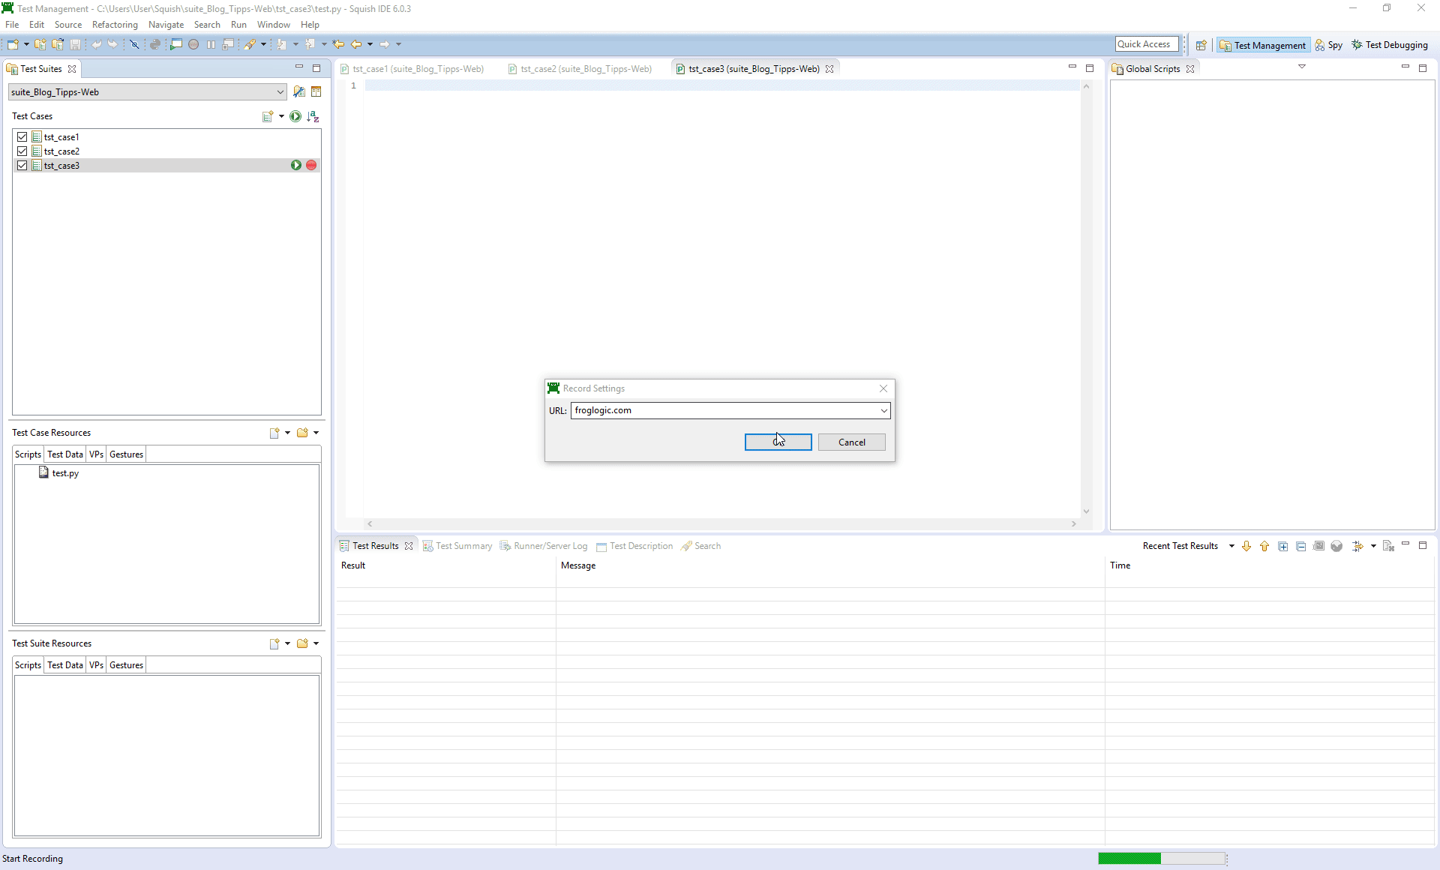Screen dimensions: 1440x870
Task: Uncheck the tst_case2 checkbox
Action: click(x=22, y=151)
